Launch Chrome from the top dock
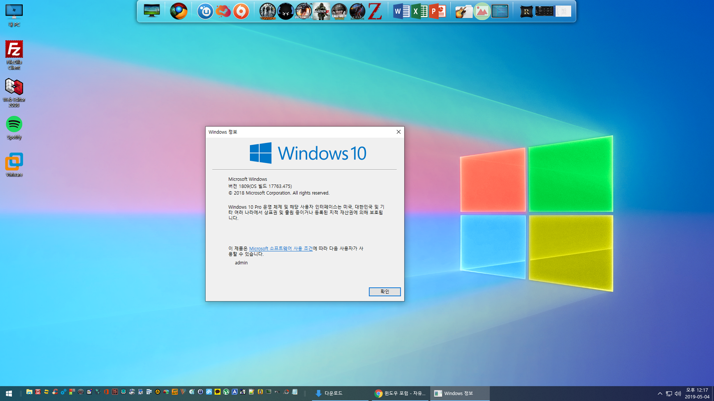 click(178, 11)
